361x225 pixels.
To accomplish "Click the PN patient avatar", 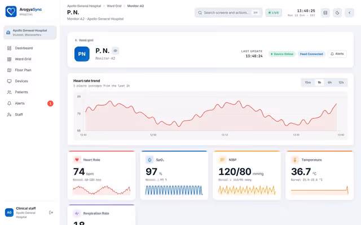I will click(x=82, y=54).
